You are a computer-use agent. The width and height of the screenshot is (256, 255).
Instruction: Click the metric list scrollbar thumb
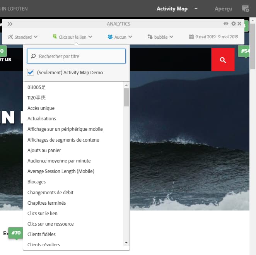coord(126,97)
